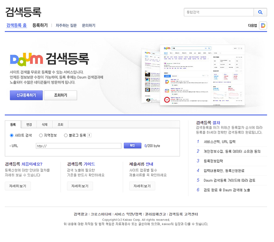Image resolution: width=274 pixels, height=242 pixels.
Task: Click step 5 Daum 검색등록 가이드에 따라 검토
Action: pyautogui.click(x=229, y=180)
